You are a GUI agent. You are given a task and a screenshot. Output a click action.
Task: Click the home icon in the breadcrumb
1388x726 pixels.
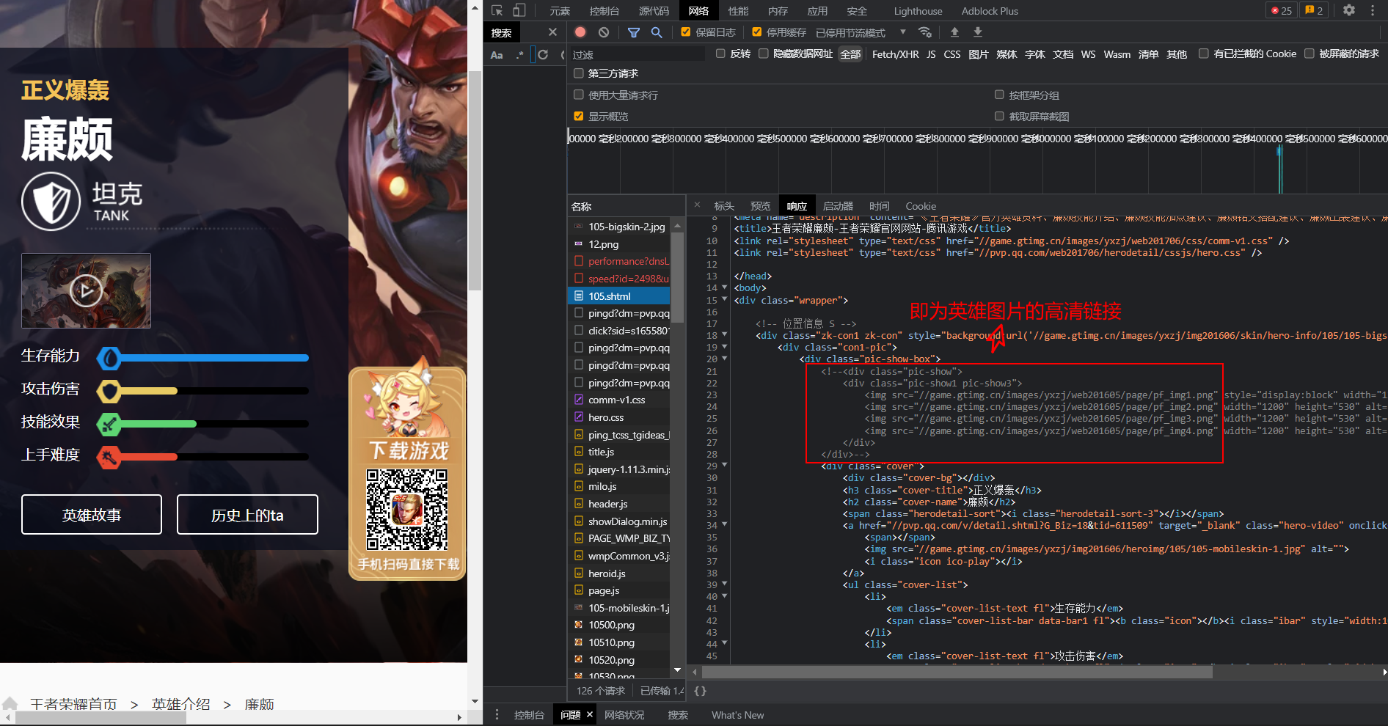point(10,704)
